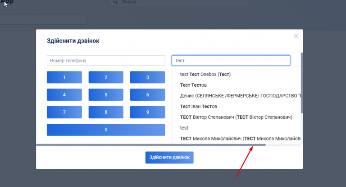346x187 pixels.
Task: Tap keypad digit 6
Action: 147,95
